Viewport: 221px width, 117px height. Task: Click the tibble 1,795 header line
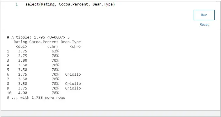pos(38,37)
